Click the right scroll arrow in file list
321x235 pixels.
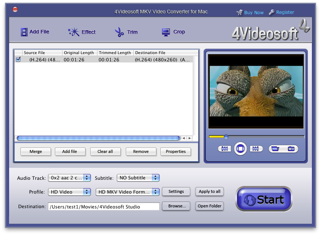(189, 138)
